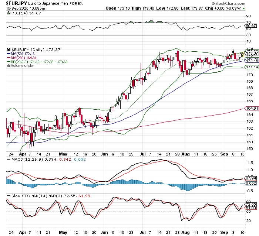
Task: Click the RSI indicator legend icon
Action: tap(9, 13)
